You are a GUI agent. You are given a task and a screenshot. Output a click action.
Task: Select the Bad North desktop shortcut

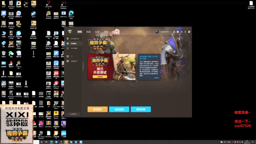[x=49, y=45]
